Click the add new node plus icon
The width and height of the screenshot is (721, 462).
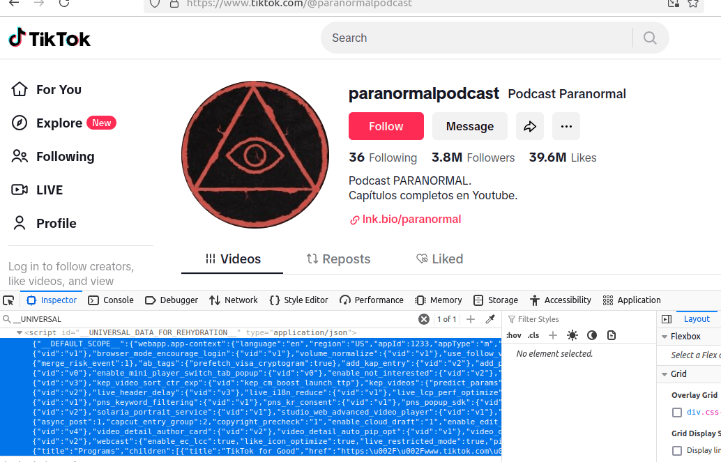[x=471, y=319]
